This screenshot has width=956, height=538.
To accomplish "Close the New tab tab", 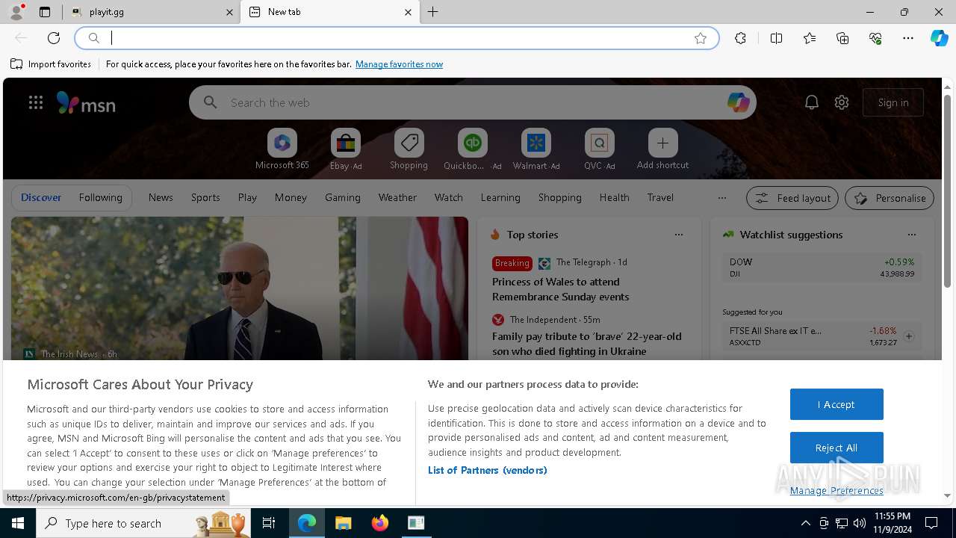I will (408, 12).
